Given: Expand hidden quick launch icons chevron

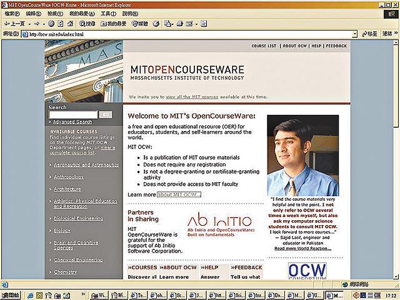Looking at the screenshot, I should [x=83, y=294].
